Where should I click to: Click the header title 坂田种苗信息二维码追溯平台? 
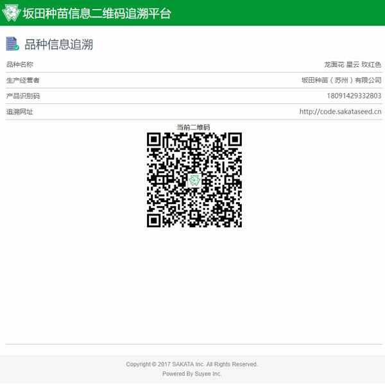97,13
